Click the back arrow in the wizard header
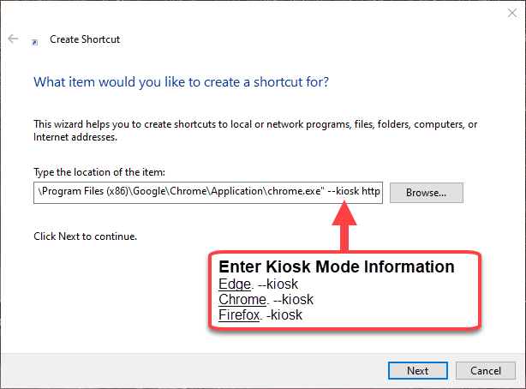This screenshot has height=389, width=526. point(13,39)
